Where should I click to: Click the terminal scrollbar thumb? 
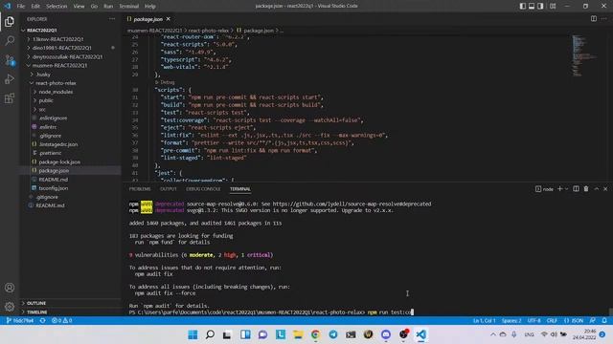[x=610, y=312]
